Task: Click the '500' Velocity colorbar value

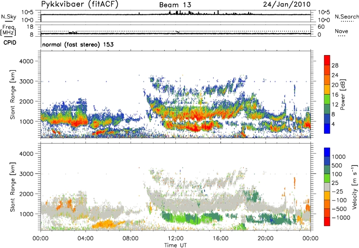Action: point(338,165)
